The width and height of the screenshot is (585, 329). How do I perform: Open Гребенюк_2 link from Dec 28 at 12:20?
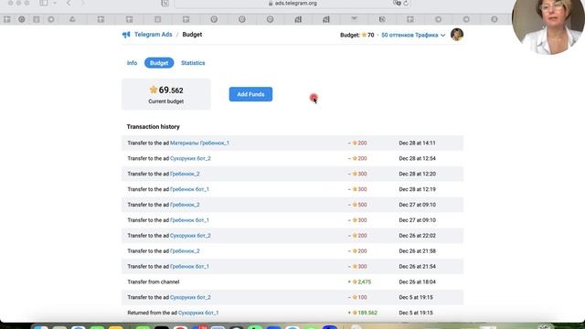[185, 174]
